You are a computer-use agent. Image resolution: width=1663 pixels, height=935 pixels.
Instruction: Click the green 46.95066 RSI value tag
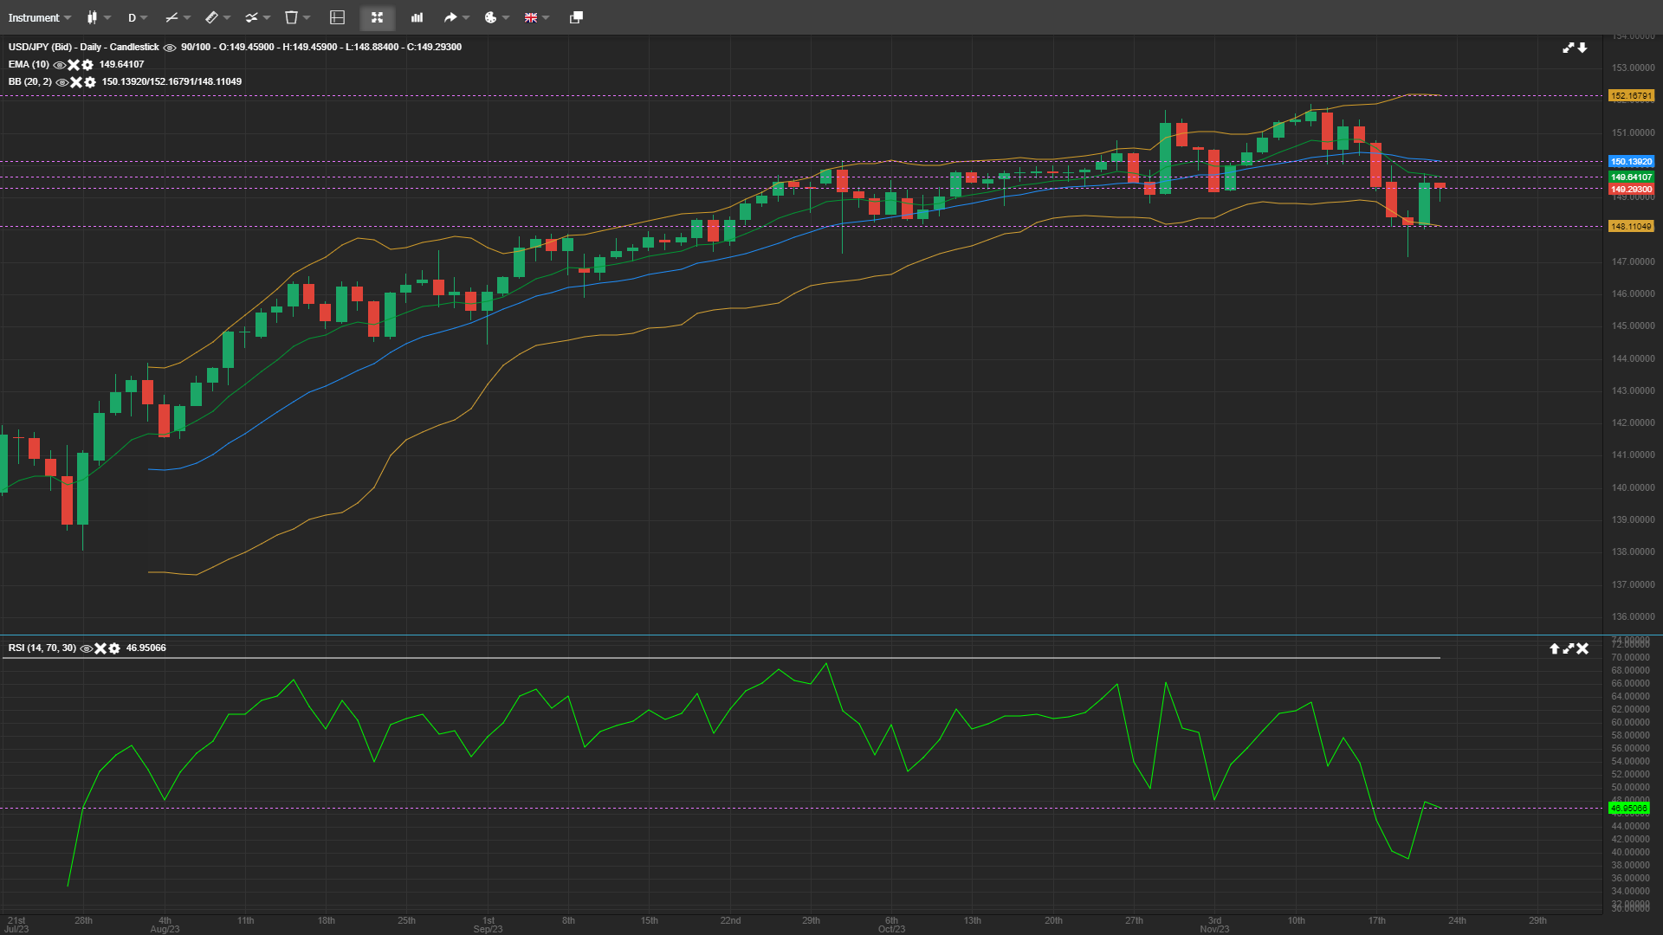click(x=1629, y=809)
